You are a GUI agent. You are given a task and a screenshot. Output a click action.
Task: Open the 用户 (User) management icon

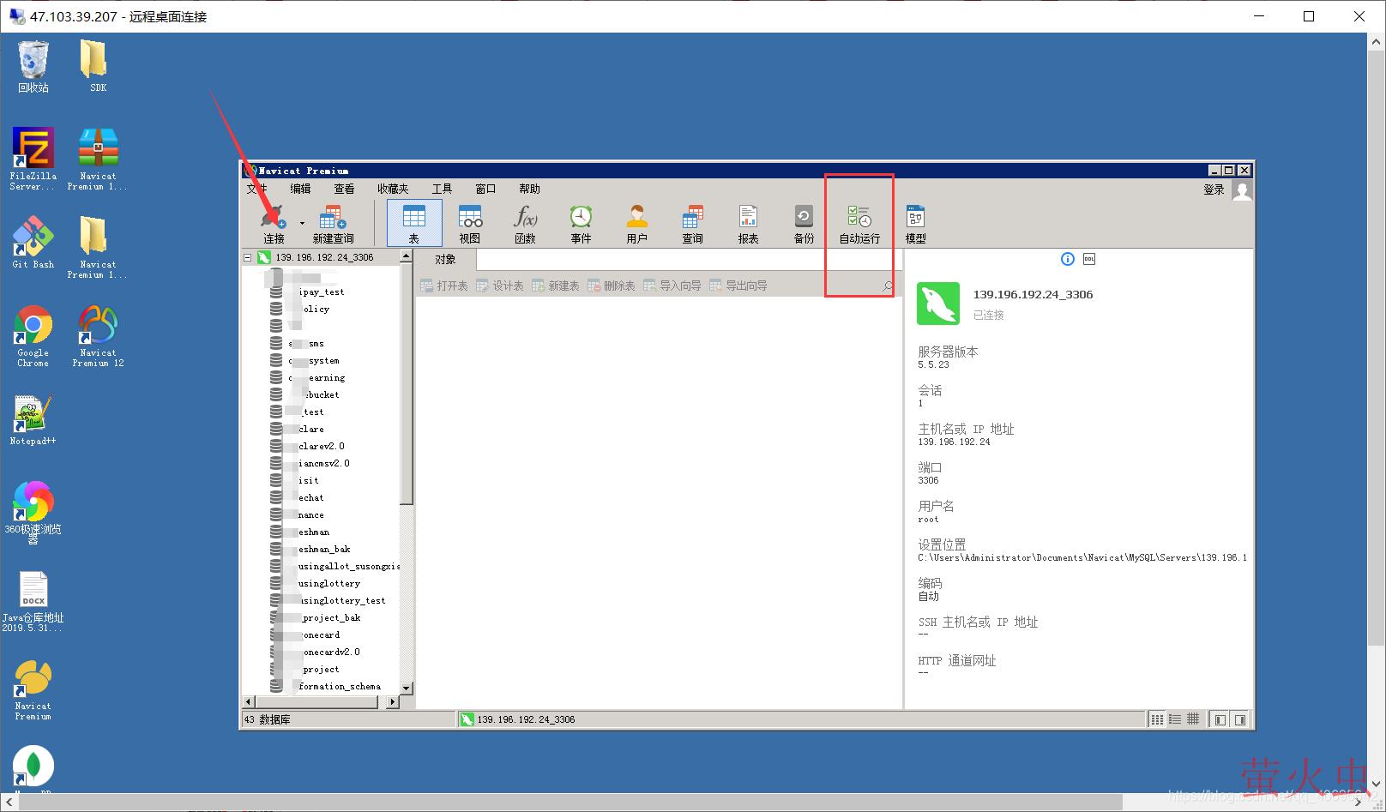pyautogui.click(x=636, y=224)
